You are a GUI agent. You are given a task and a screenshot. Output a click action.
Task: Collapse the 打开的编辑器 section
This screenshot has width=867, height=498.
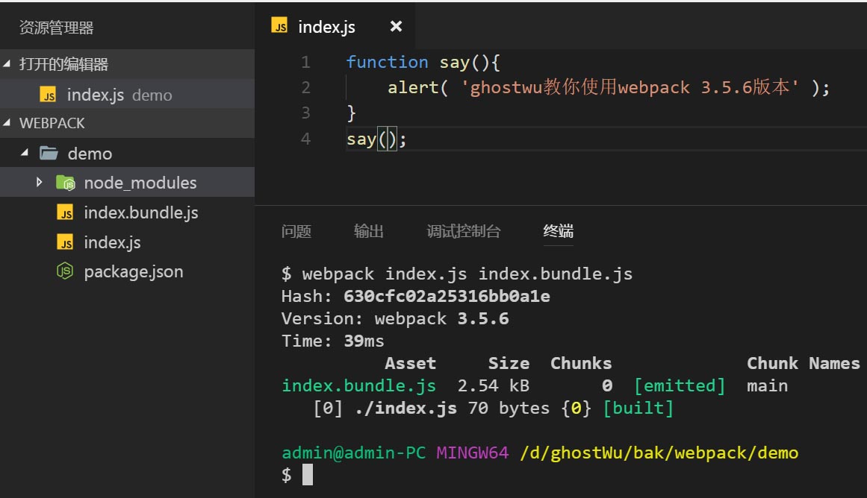pyautogui.click(x=7, y=65)
